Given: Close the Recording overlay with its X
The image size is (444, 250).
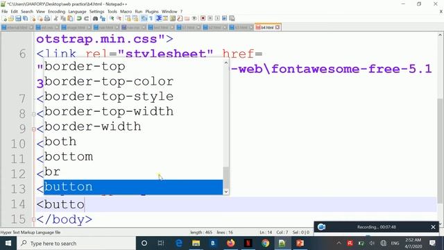Looking at the screenshot, I should click(433, 227).
